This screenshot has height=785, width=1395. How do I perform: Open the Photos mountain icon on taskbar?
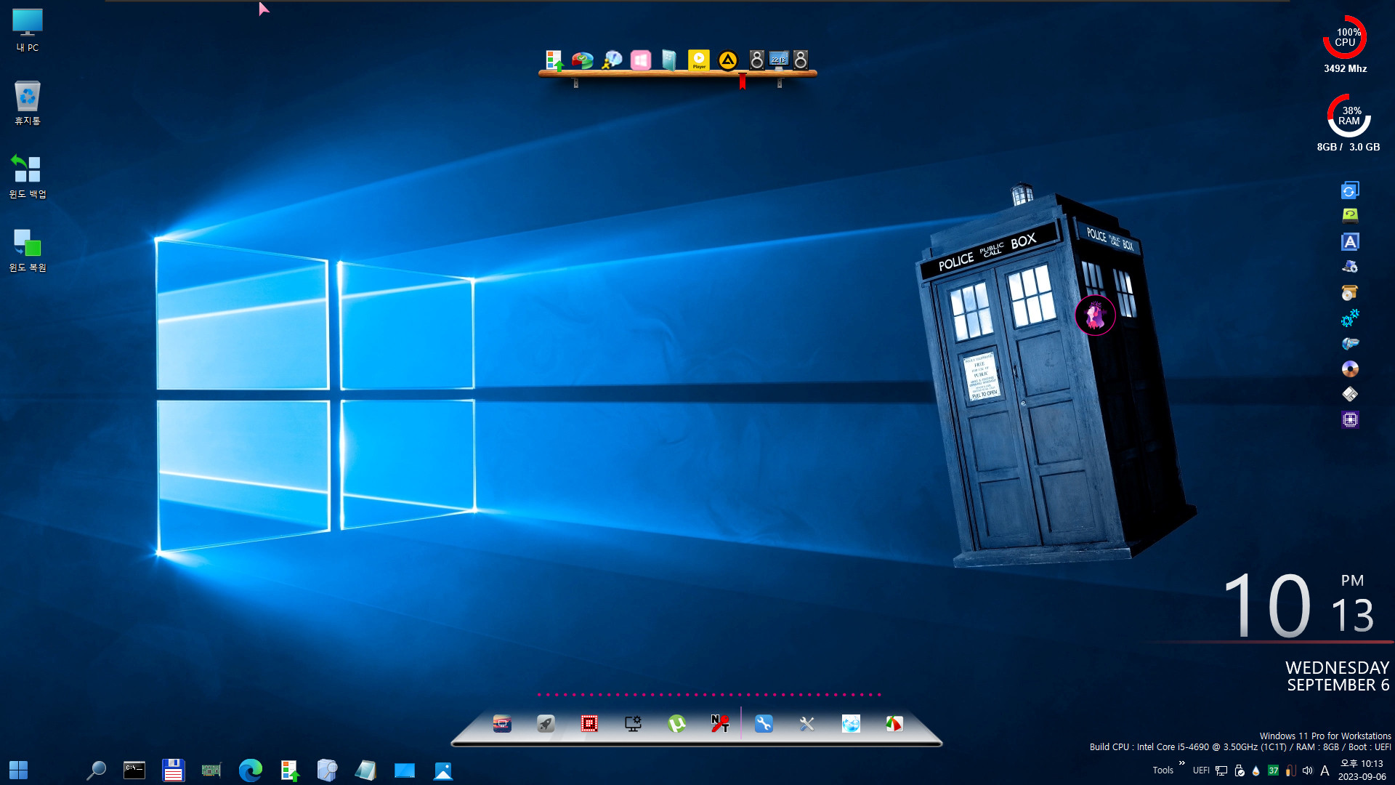pos(443,770)
